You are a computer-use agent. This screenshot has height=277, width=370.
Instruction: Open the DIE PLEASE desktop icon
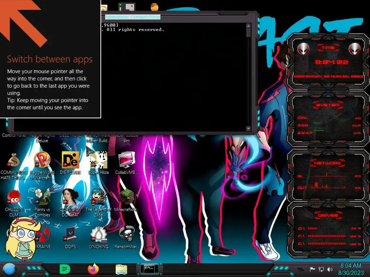[x=70, y=160]
